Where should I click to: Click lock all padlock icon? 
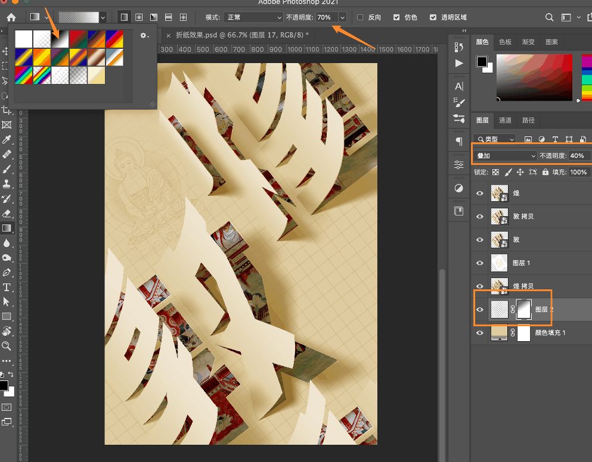click(x=545, y=172)
